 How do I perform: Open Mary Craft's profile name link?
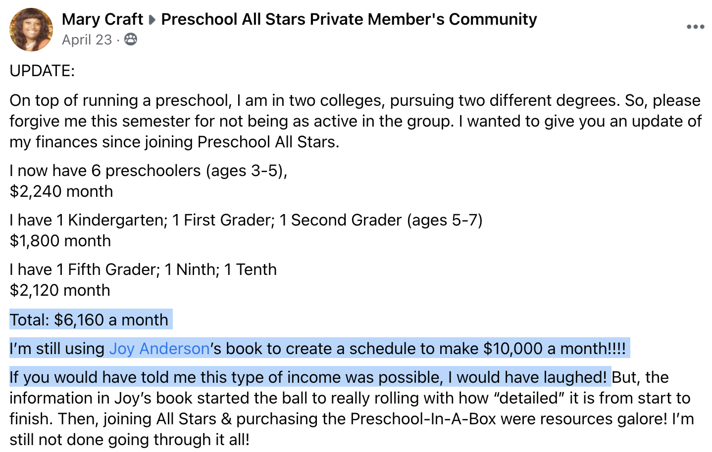click(102, 19)
